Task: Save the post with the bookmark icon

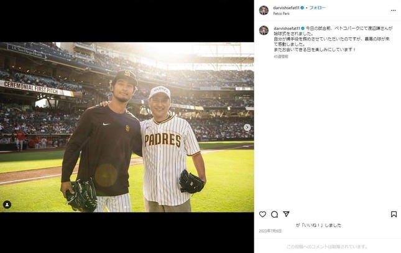Action: click(394, 214)
